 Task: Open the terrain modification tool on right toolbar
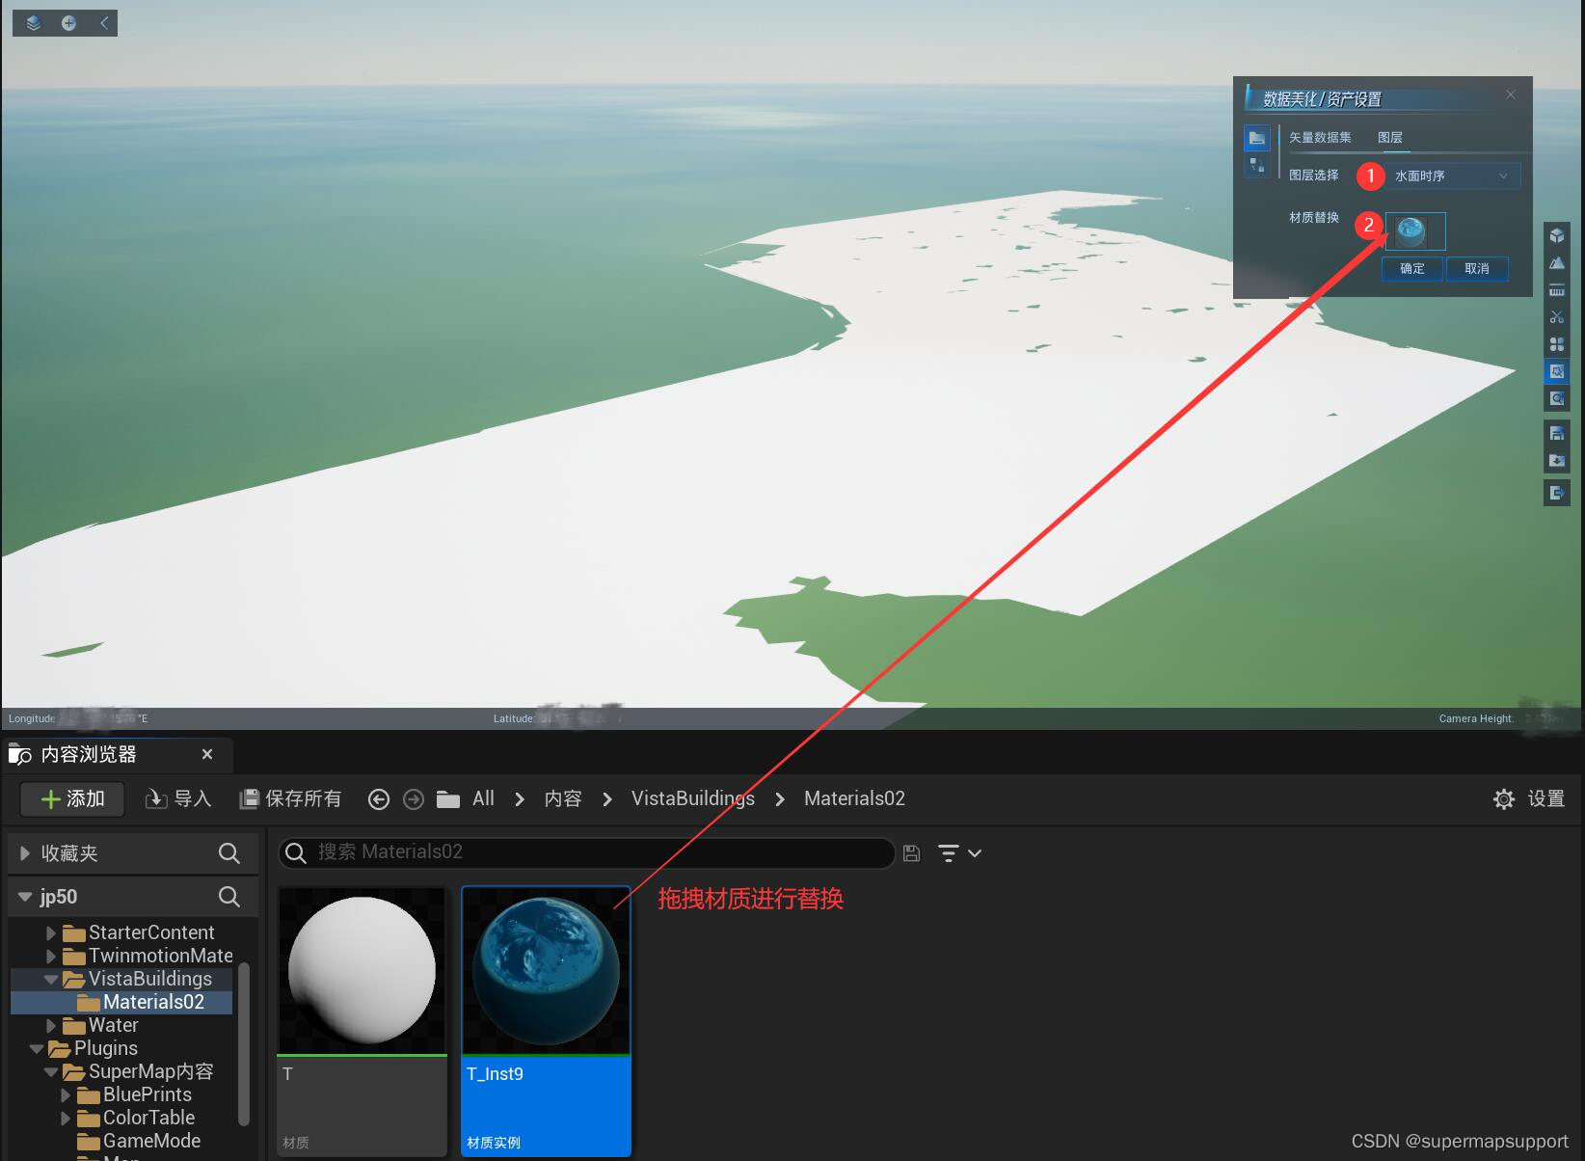pyautogui.click(x=1557, y=261)
